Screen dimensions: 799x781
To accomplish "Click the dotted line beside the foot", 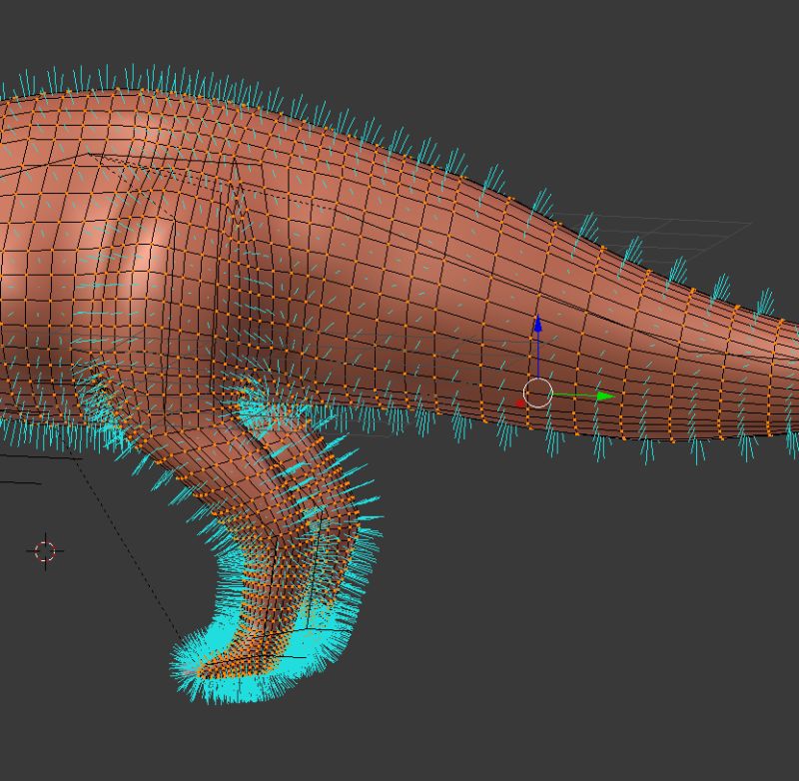I will pyautogui.click(x=120, y=534).
